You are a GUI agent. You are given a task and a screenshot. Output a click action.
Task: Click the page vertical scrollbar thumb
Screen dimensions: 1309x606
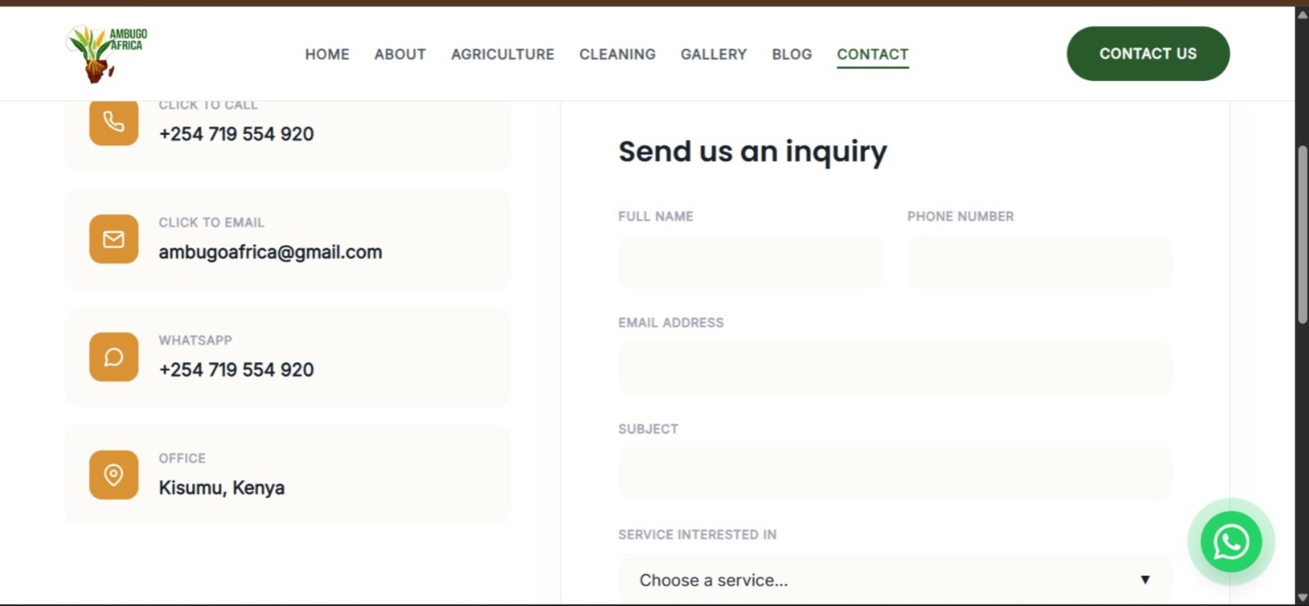point(1302,236)
